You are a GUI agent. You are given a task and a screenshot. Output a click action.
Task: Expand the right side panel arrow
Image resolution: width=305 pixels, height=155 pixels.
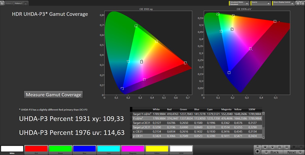point(302,3)
